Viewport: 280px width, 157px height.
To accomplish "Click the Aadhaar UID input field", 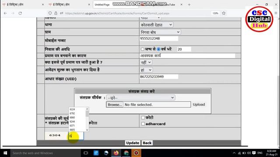I will [x=159, y=77].
